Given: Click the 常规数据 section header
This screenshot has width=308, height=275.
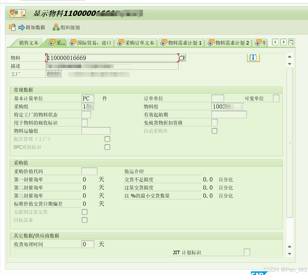Looking at the screenshot, I should pos(146,90).
